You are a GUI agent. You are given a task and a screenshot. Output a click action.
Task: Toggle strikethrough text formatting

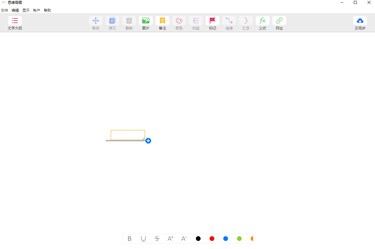pos(157,239)
